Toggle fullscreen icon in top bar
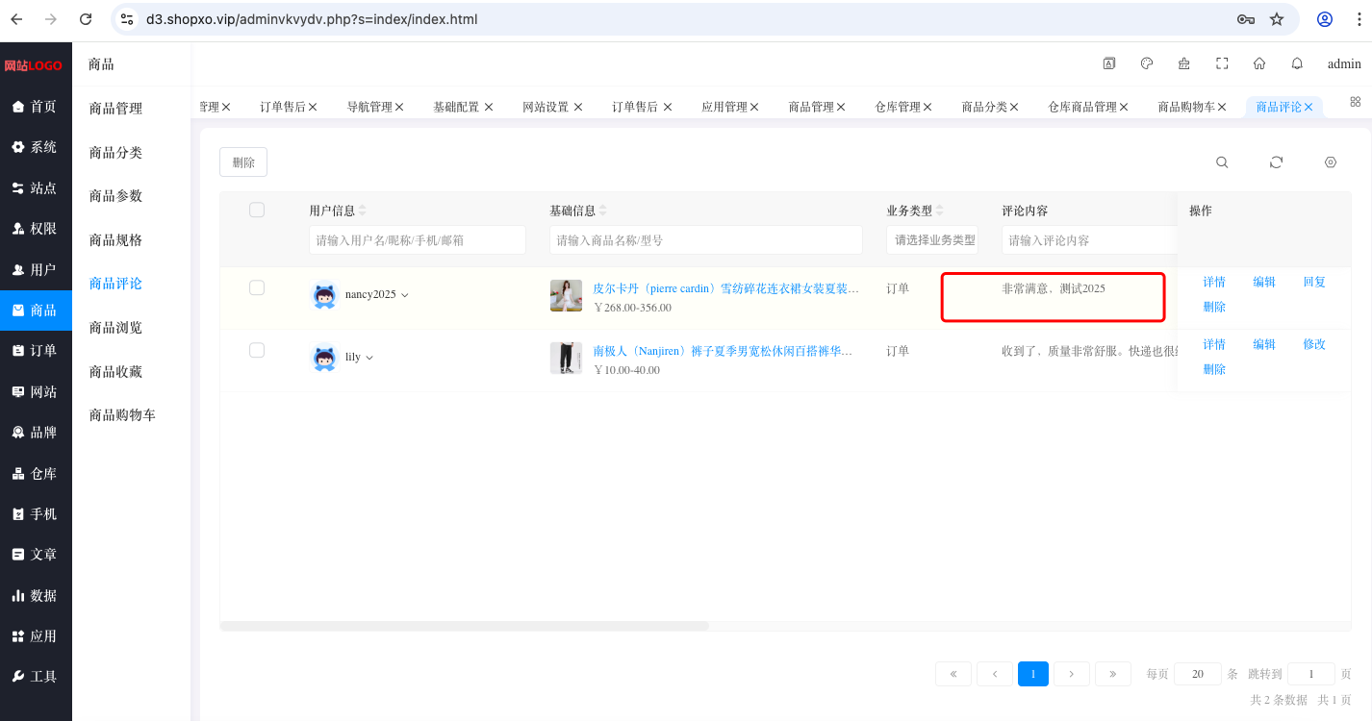This screenshot has width=1372, height=721. [x=1222, y=63]
